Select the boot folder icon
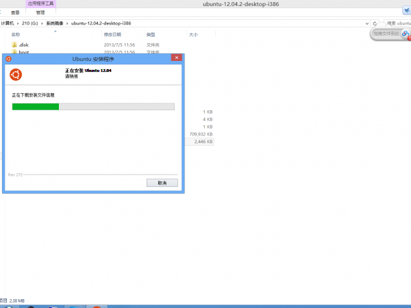 click(x=14, y=52)
